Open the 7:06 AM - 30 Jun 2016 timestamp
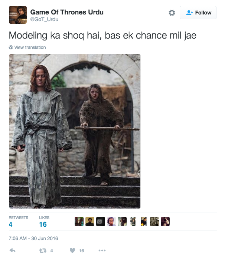The height and width of the screenshot is (259, 228). [x=33, y=238]
